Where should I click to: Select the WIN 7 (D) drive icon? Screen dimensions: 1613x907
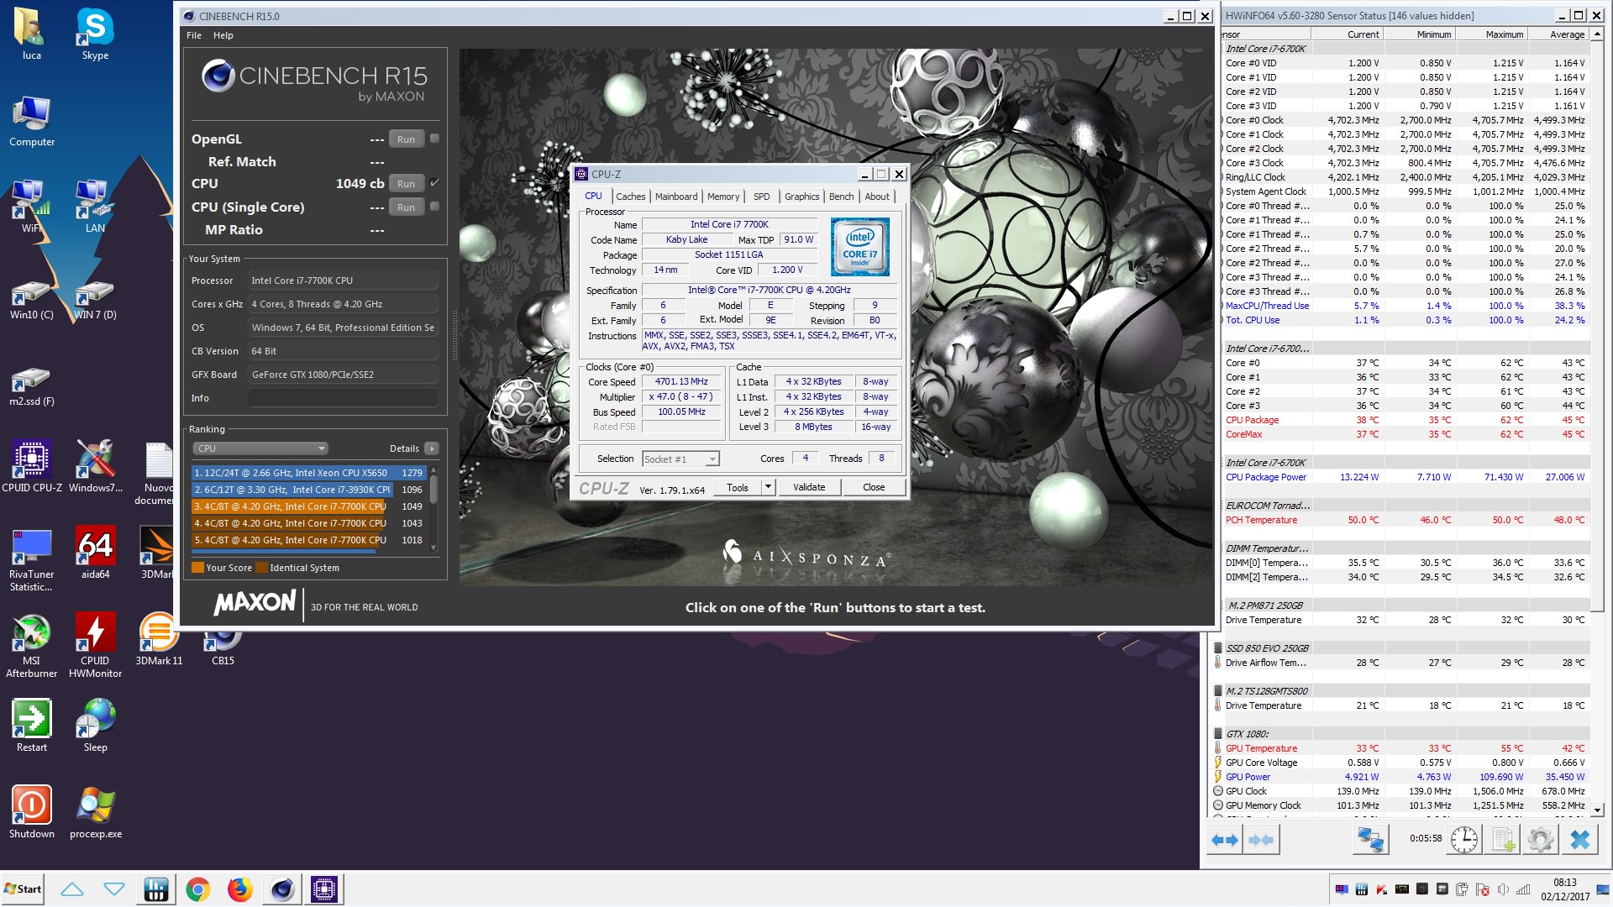point(95,300)
